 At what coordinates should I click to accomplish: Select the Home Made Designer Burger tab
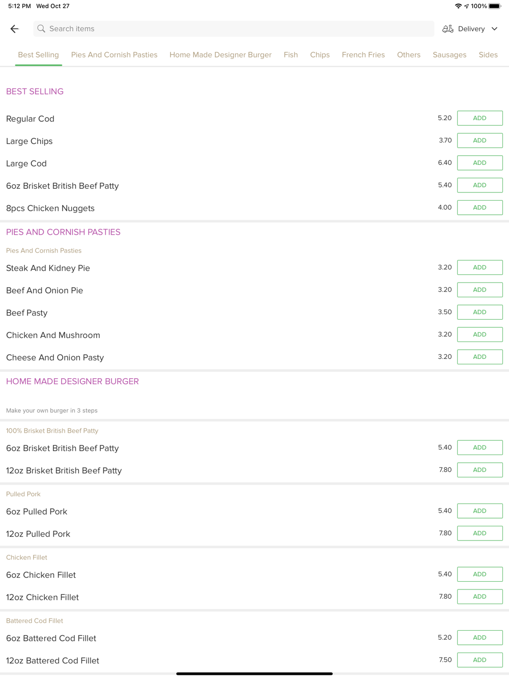click(220, 55)
